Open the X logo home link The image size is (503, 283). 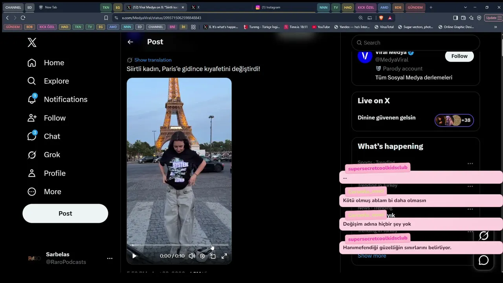(32, 42)
